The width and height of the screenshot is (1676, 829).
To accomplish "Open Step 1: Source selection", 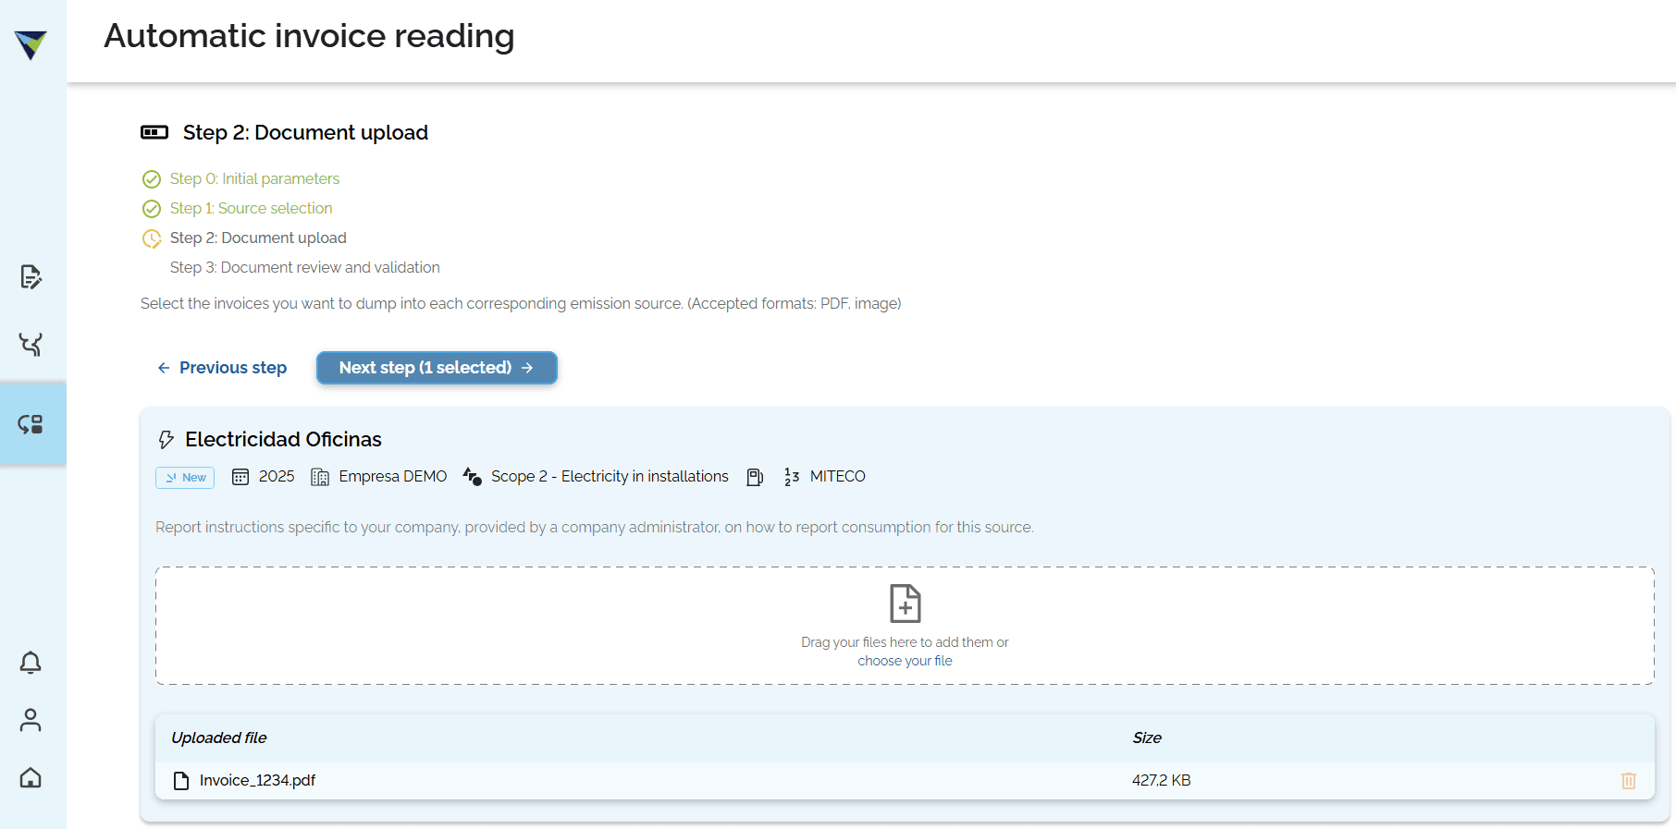I will (251, 208).
